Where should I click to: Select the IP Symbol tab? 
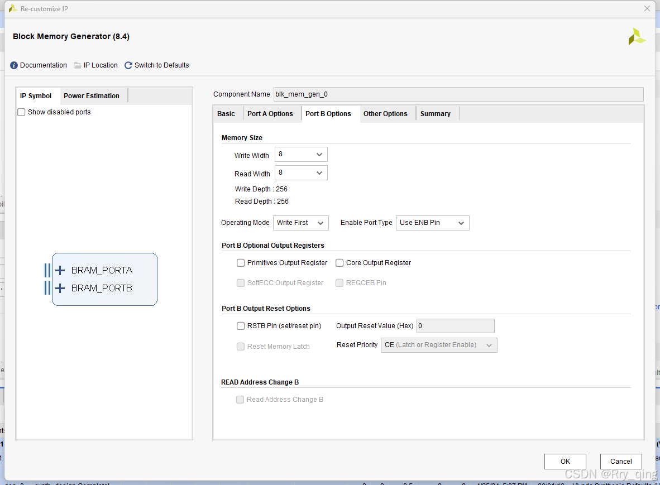36,96
